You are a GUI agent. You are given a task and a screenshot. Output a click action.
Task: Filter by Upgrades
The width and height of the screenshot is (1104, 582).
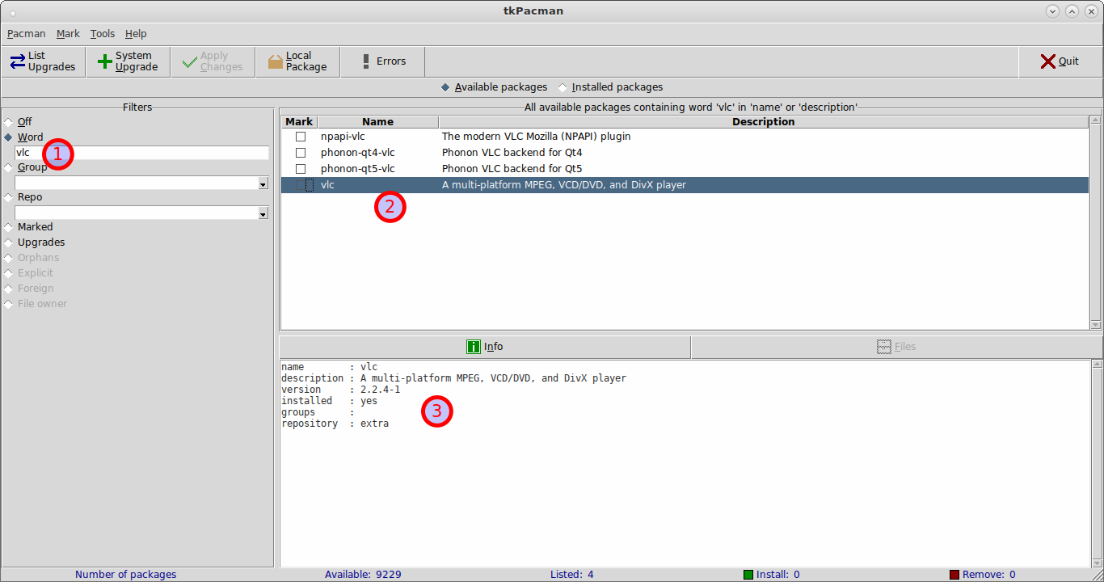pyautogui.click(x=34, y=242)
